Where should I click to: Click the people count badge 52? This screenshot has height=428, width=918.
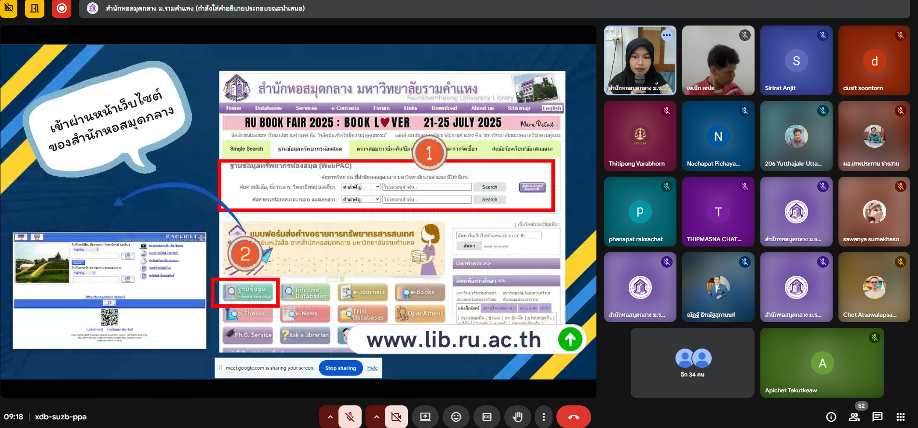861,406
